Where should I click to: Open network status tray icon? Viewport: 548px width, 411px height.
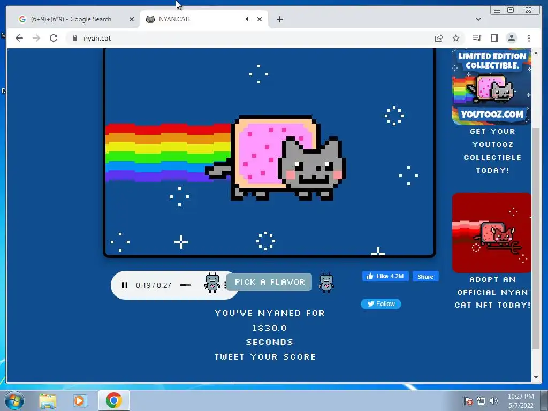(481, 401)
